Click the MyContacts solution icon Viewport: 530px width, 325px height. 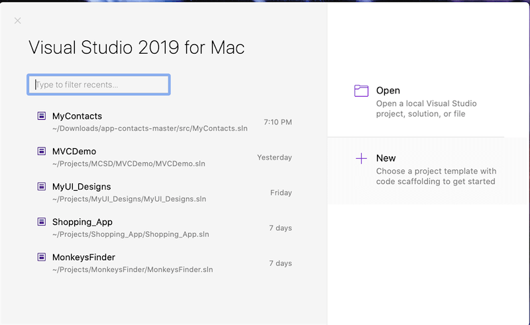tap(42, 116)
